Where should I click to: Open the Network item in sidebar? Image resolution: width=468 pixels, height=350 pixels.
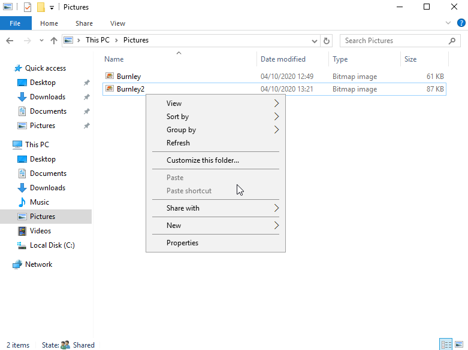[x=38, y=264]
